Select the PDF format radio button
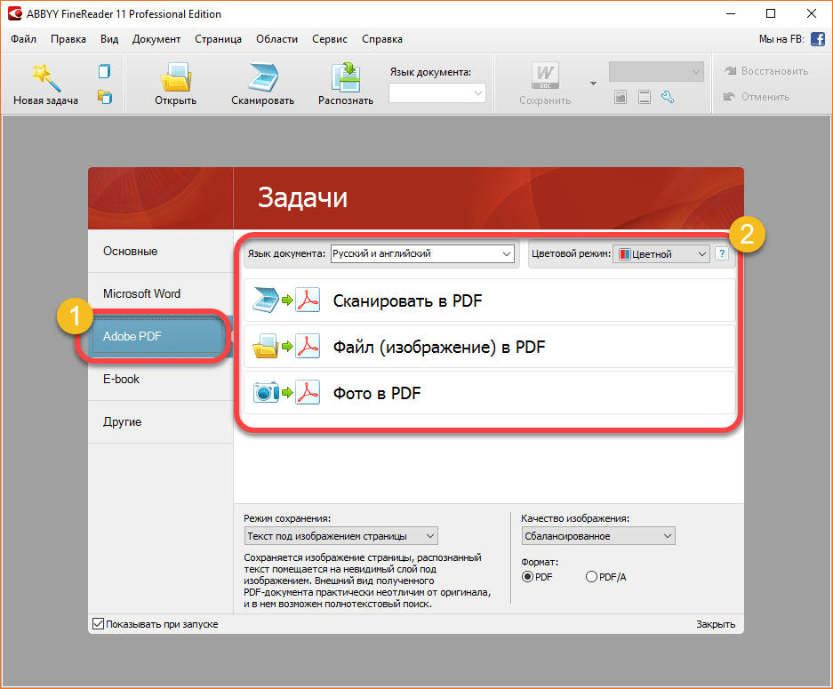The image size is (833, 689). (528, 577)
